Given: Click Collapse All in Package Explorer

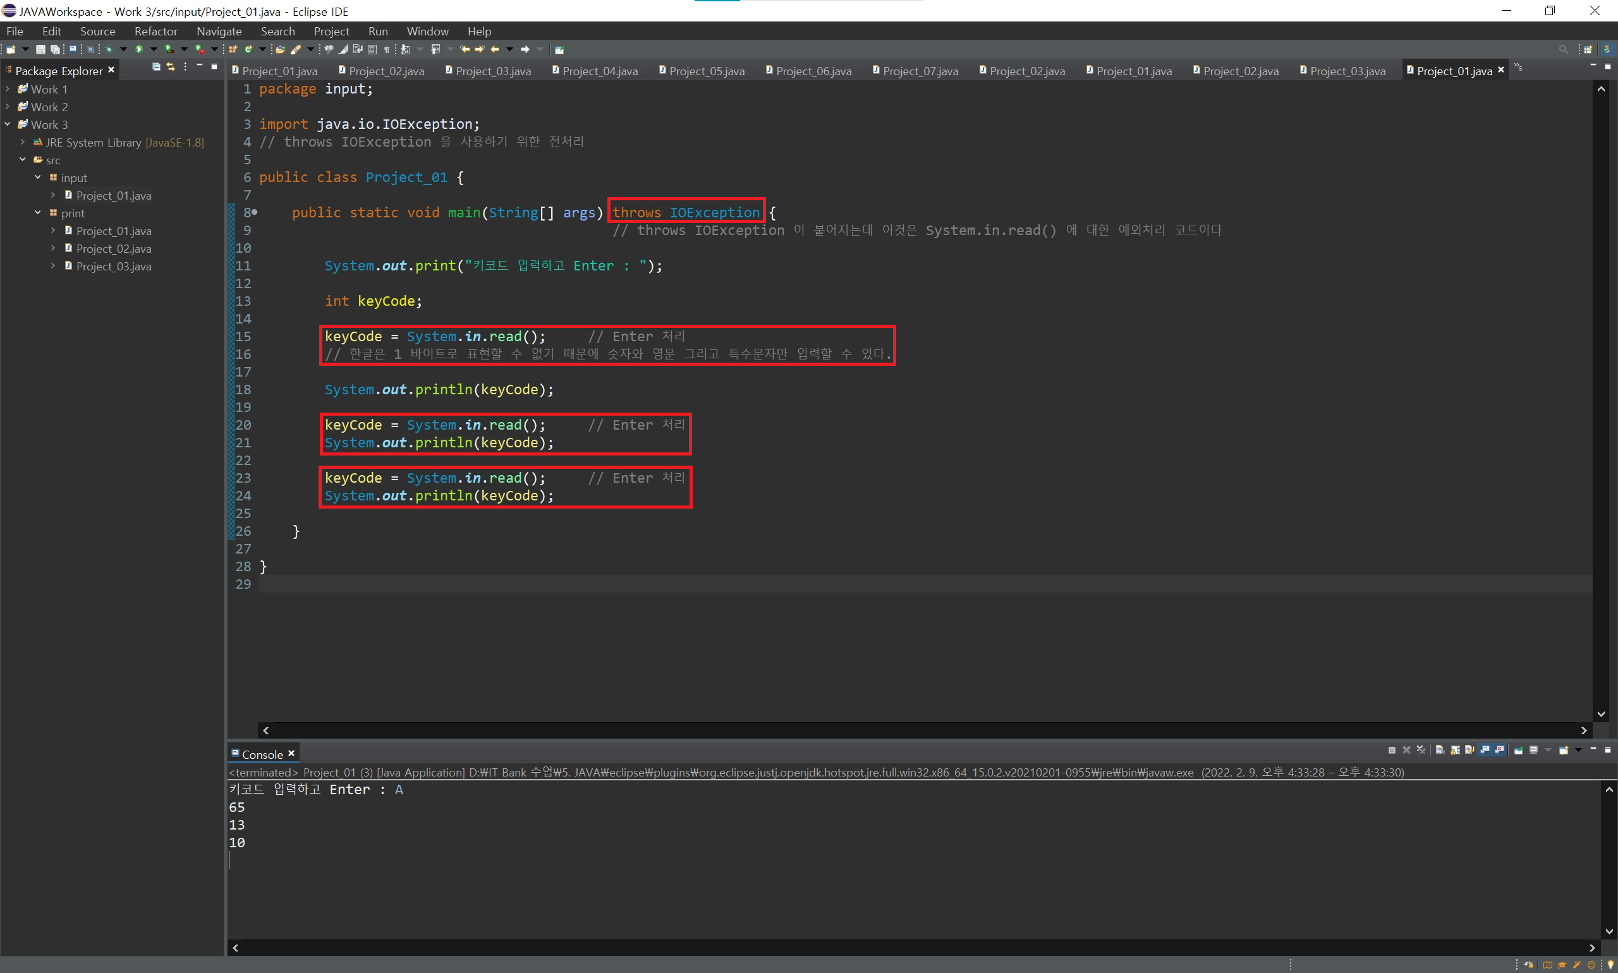Looking at the screenshot, I should pos(156,67).
